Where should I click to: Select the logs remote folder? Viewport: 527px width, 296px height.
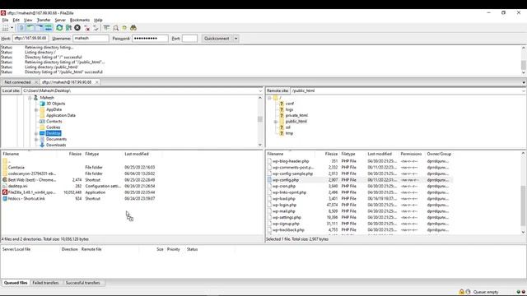click(x=289, y=109)
